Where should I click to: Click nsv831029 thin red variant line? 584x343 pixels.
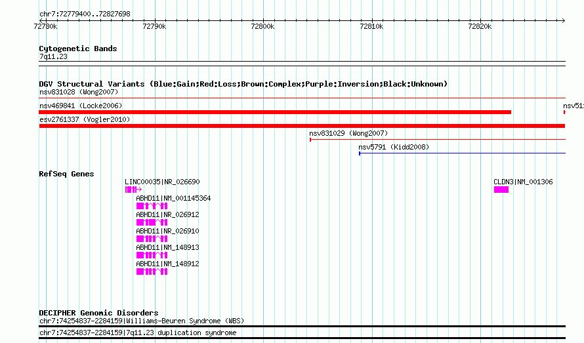tap(438, 139)
